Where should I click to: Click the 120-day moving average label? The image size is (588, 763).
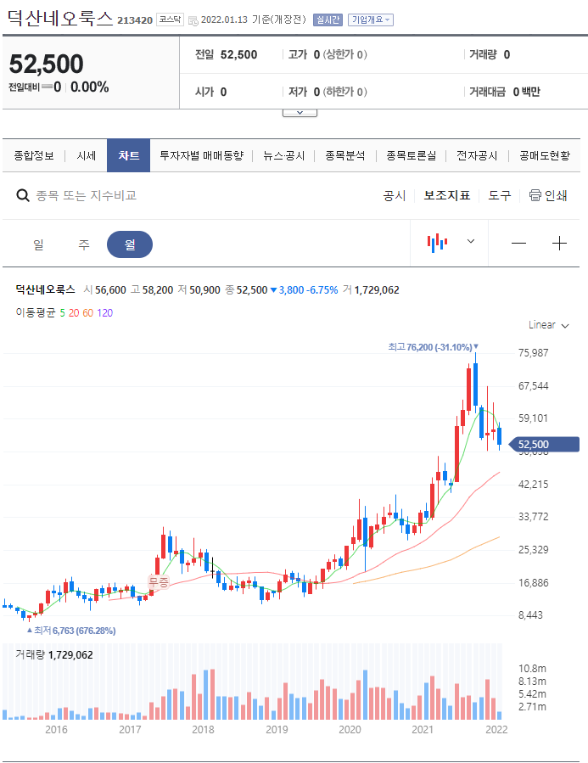click(104, 313)
